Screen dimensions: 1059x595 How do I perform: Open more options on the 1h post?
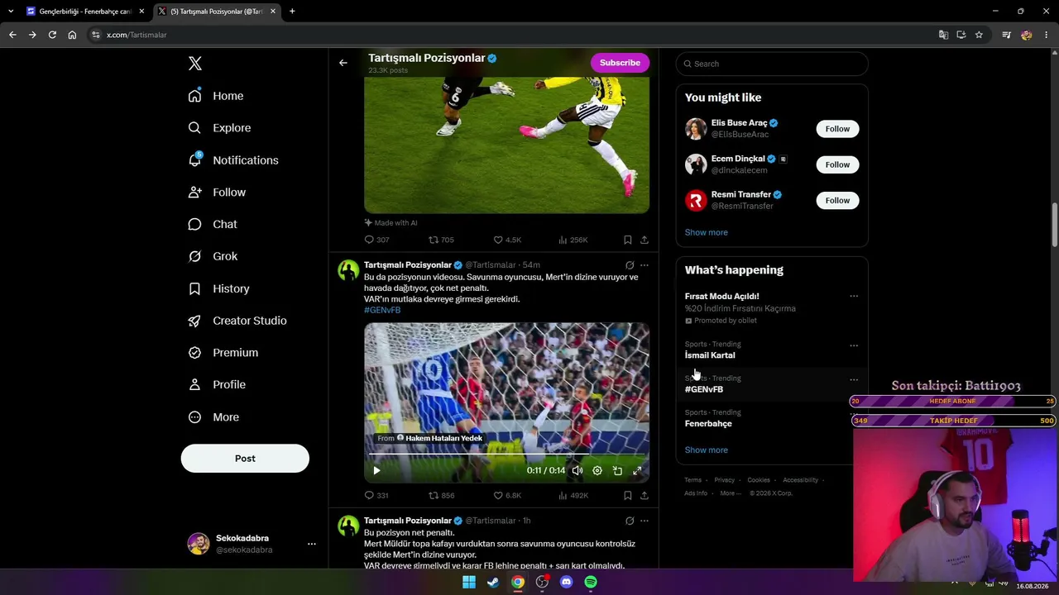click(645, 521)
